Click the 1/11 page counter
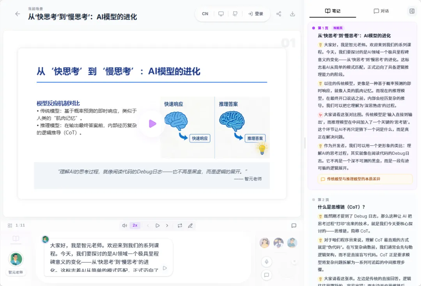Viewport: 421px width, 286px height. (x=20, y=225)
